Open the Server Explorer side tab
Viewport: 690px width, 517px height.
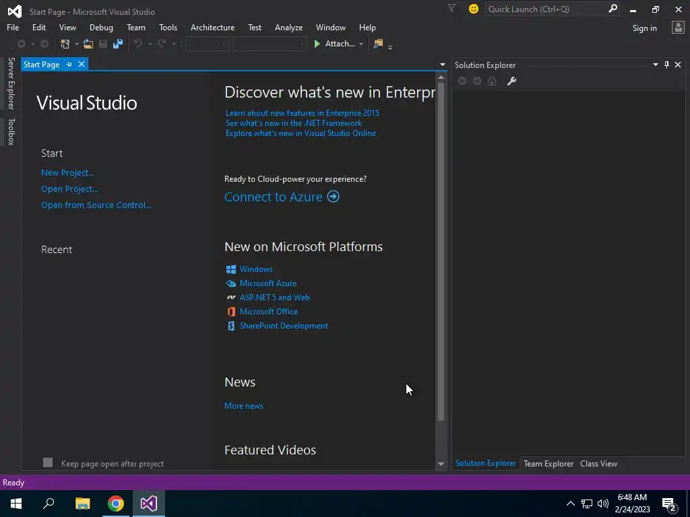pos(11,83)
